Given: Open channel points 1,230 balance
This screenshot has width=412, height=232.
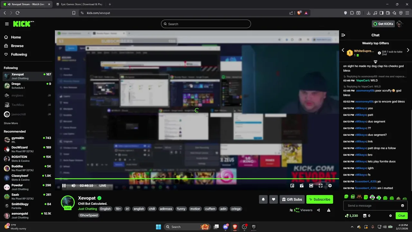Looking at the screenshot, I should [x=351, y=216].
